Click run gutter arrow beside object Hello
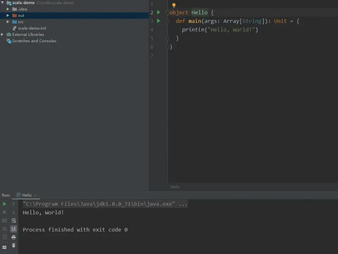 [159, 12]
